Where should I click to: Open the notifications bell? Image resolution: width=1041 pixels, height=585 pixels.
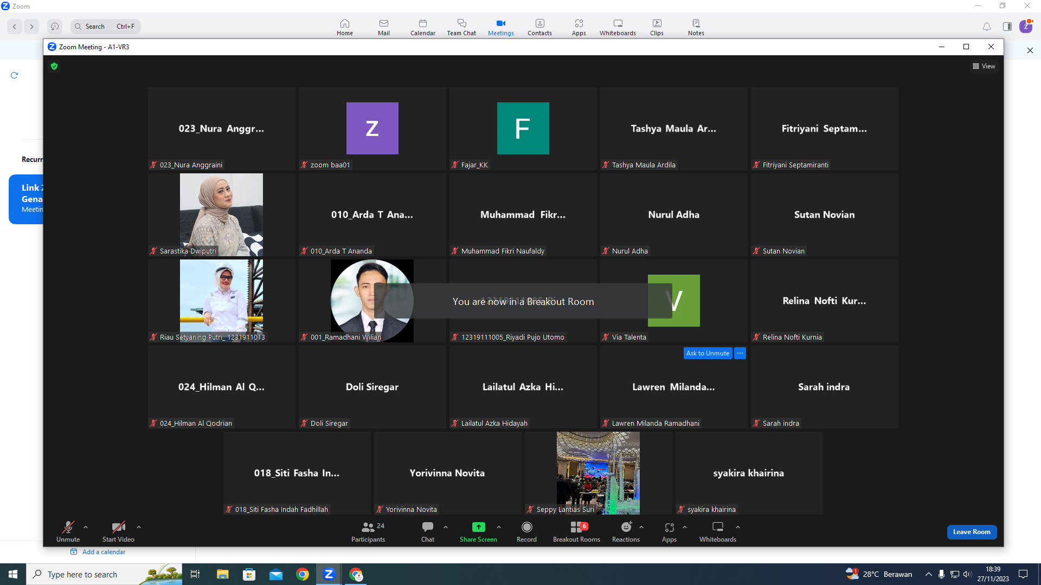[987, 27]
